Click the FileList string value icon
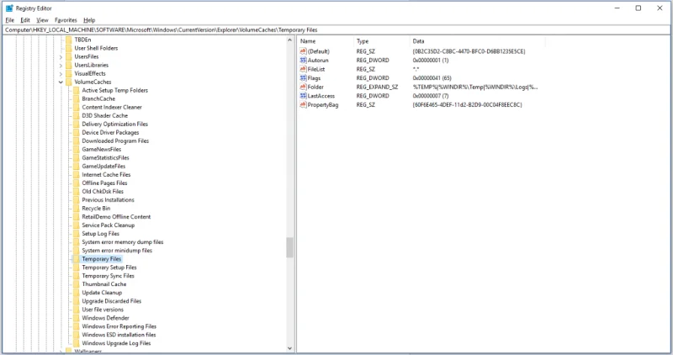This screenshot has width=673, height=355. coord(303,69)
